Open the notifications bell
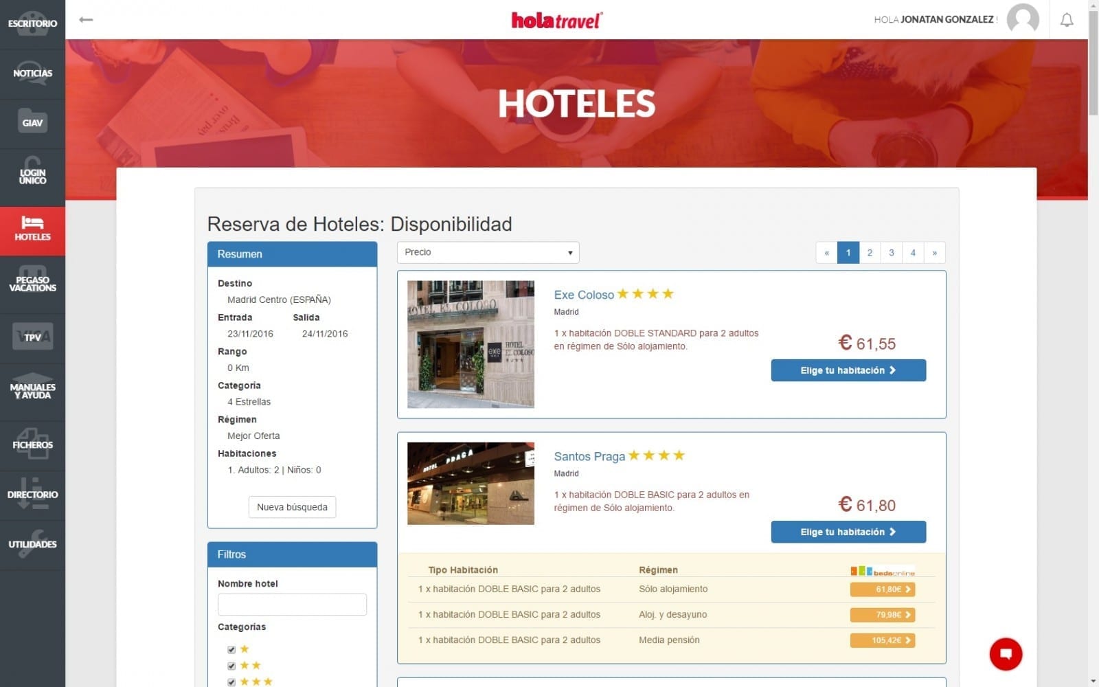1099x687 pixels. click(1067, 20)
